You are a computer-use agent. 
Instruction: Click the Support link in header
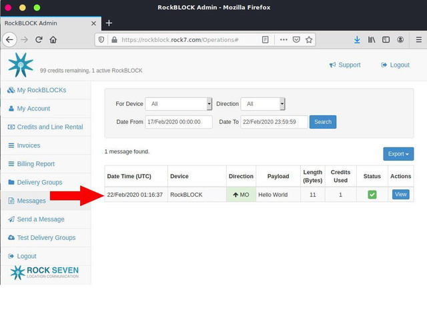click(345, 65)
